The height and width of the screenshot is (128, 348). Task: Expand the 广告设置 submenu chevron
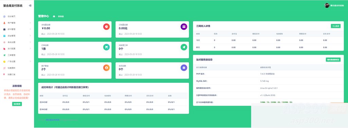pos(30,61)
